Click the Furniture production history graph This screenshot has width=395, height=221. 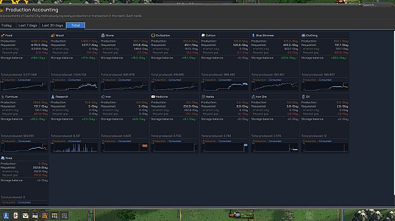pyautogui.click(x=24, y=147)
